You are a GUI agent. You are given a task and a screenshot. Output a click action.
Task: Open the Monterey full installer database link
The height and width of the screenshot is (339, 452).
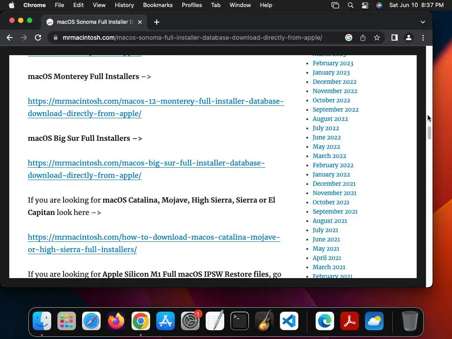156,107
